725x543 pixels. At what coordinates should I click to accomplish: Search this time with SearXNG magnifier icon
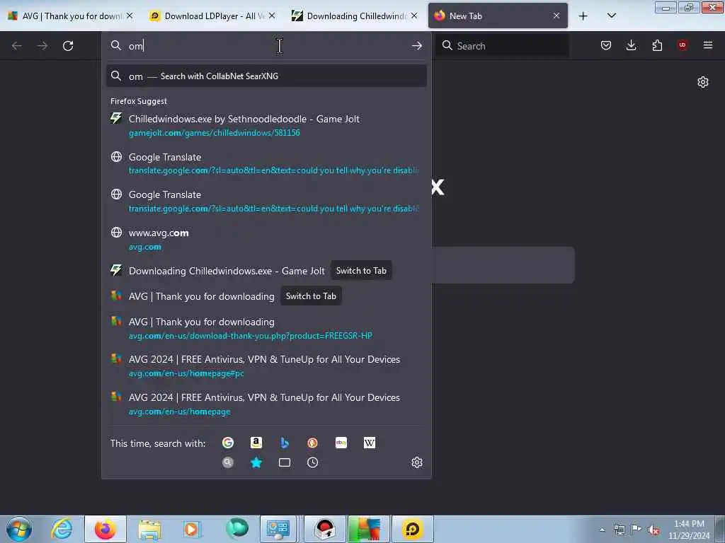point(228,462)
